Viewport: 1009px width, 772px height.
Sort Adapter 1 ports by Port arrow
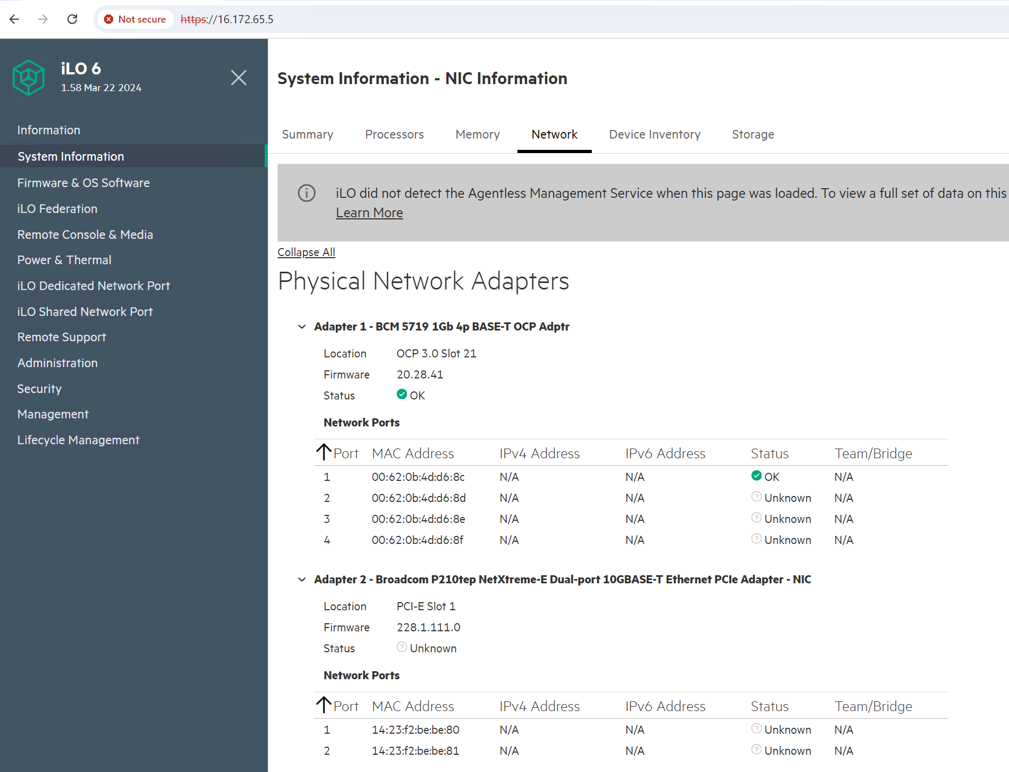323,452
